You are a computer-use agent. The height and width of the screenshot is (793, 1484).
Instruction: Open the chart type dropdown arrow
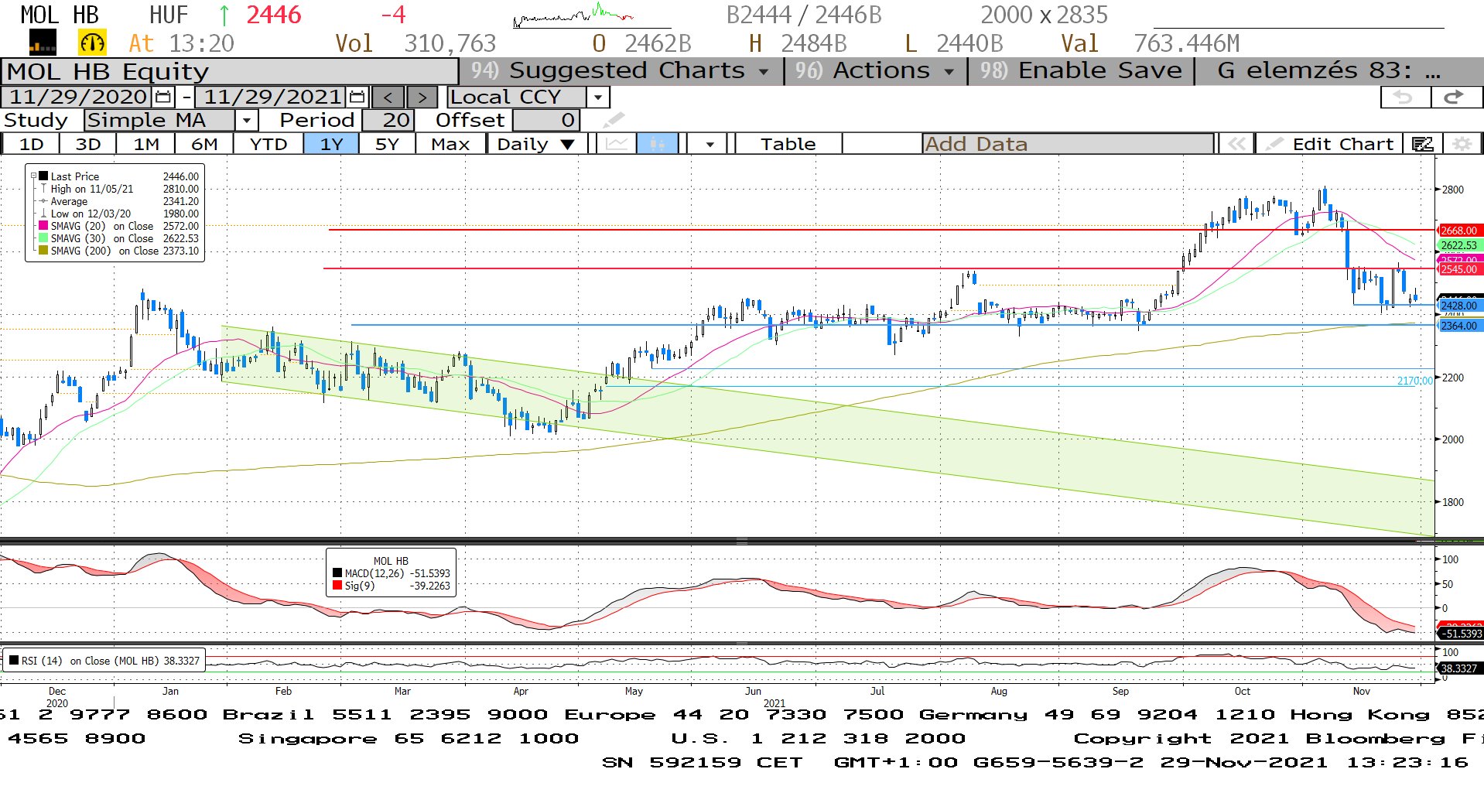point(710,144)
